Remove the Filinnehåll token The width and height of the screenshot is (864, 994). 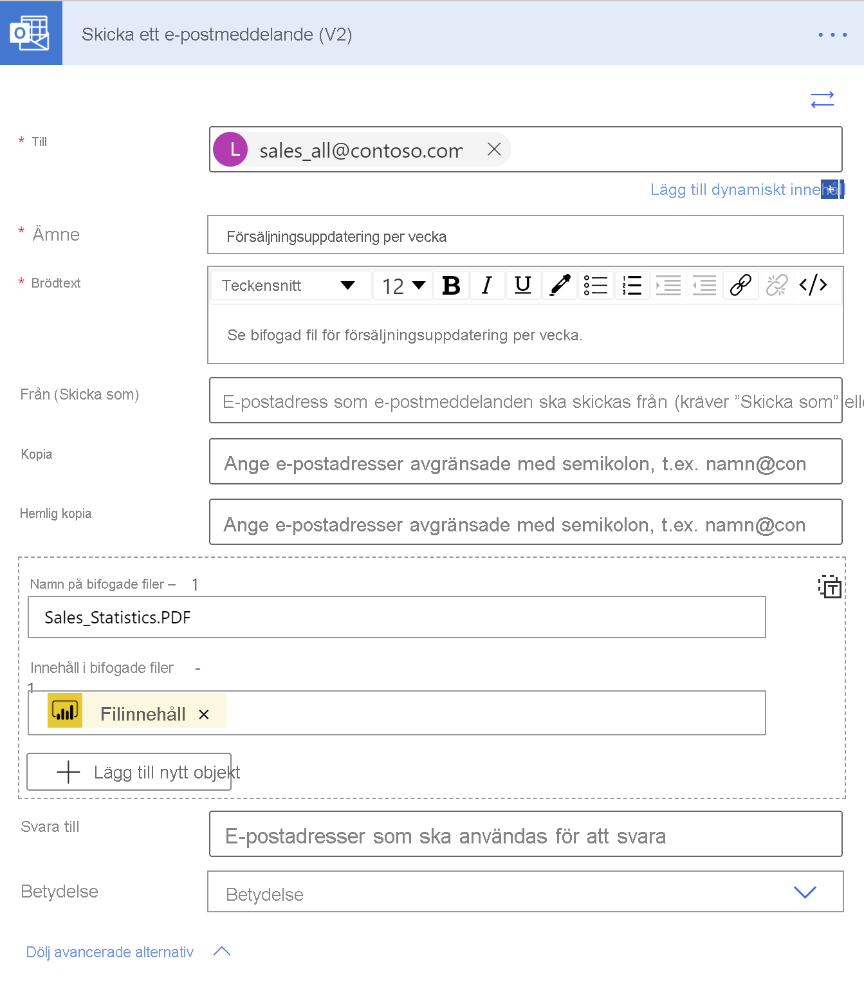(x=204, y=714)
